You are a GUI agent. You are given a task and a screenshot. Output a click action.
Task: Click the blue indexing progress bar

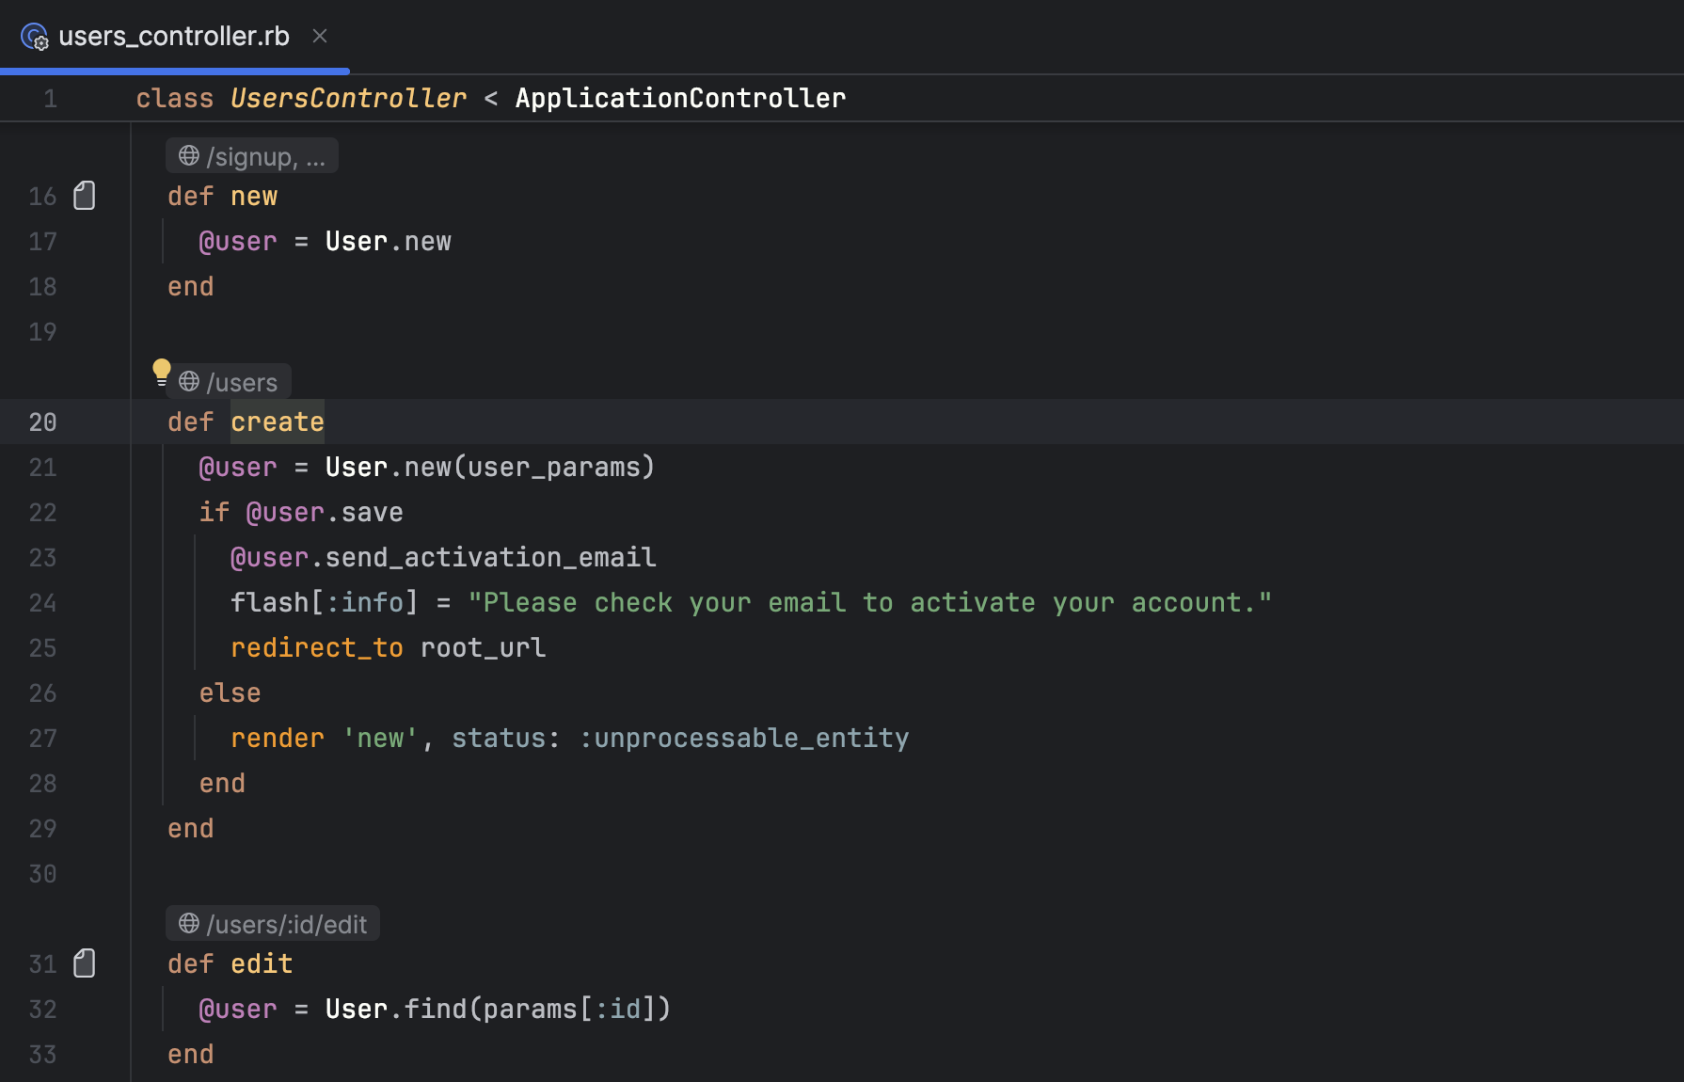click(x=174, y=70)
